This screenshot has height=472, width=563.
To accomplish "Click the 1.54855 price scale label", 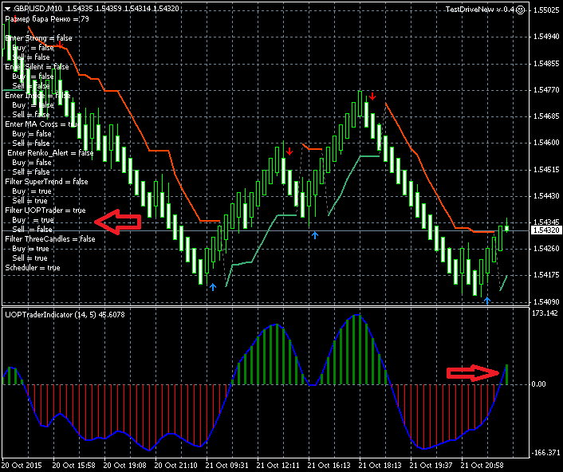I will 546,64.
